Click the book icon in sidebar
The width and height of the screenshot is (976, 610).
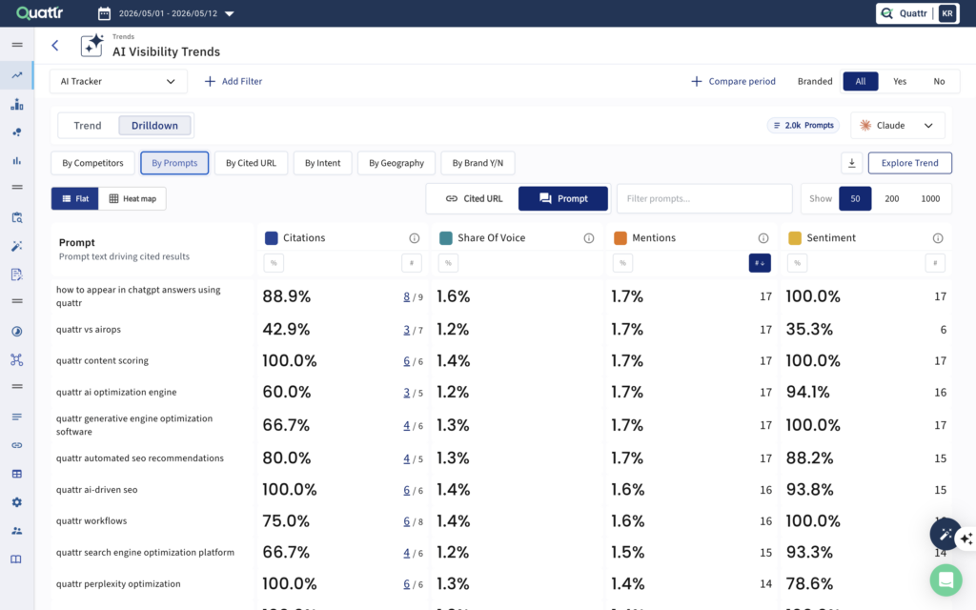click(x=17, y=559)
